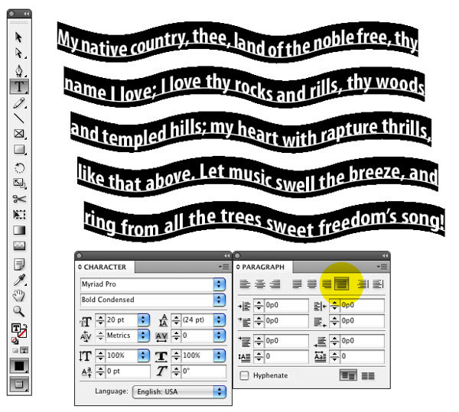Collapse the toolbar with double arrows
The height and width of the screenshot is (412, 459).
[x=27, y=14]
